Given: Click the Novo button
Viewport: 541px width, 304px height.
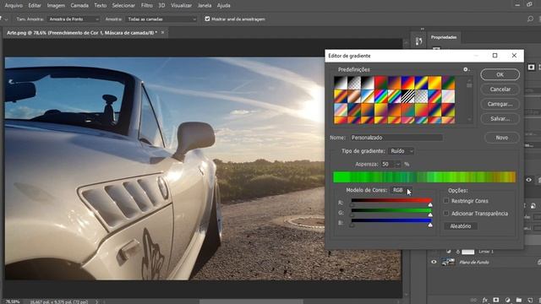Looking at the screenshot, I should coord(501,138).
